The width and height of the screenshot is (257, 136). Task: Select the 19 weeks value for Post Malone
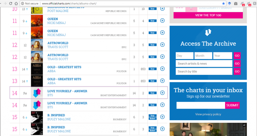pyautogui.click(x=143, y=9)
